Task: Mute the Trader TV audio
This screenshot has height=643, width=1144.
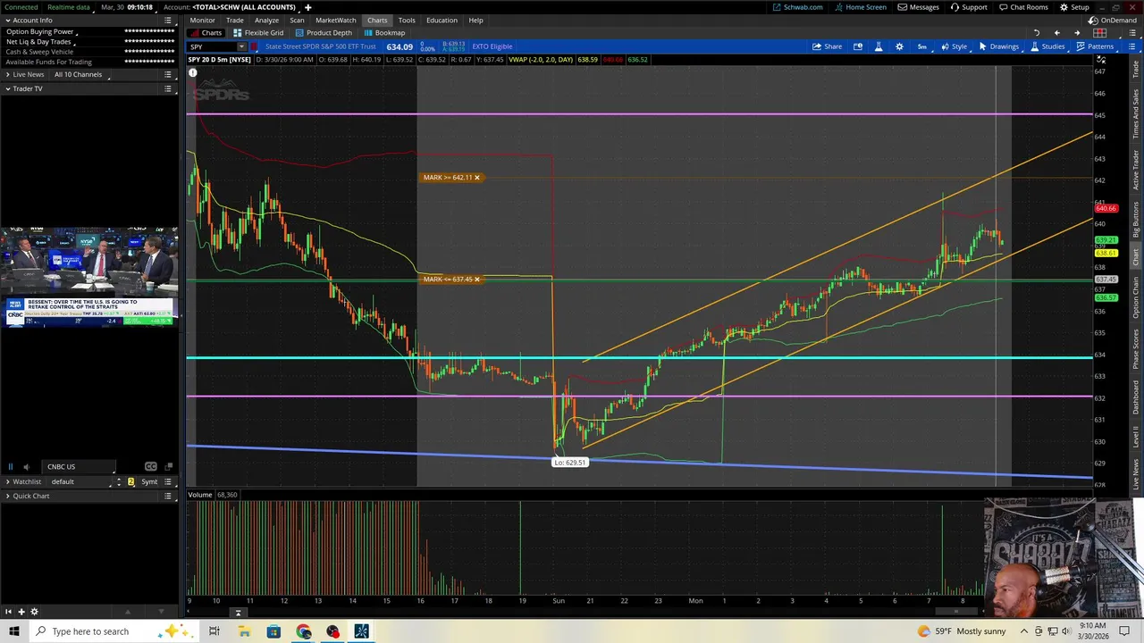Action: tap(26, 466)
